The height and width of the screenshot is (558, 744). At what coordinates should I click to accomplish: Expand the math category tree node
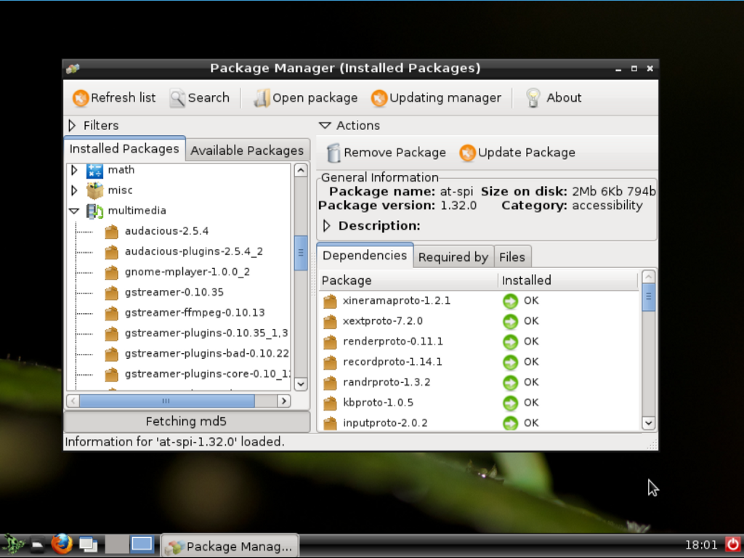75,170
